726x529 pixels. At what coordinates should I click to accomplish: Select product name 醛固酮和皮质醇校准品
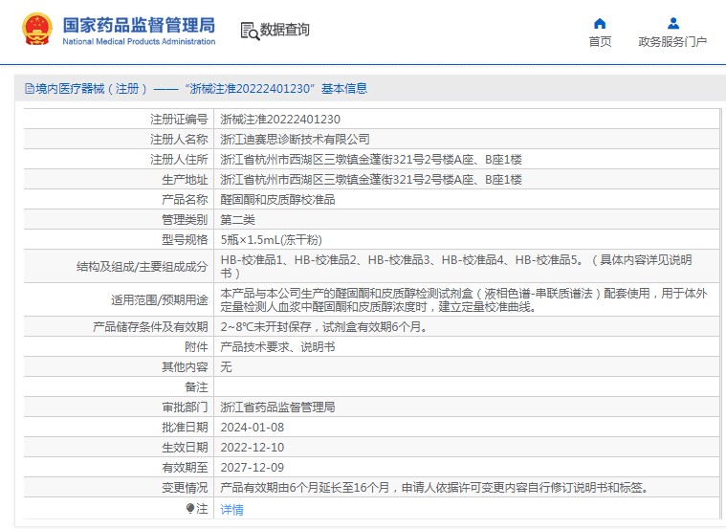(x=277, y=200)
